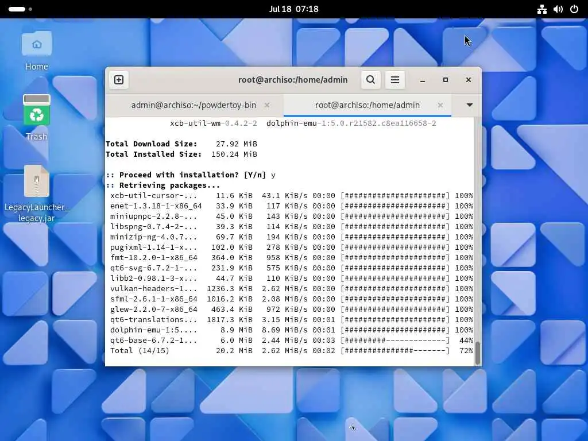Image resolution: width=588 pixels, height=441 pixels.
Task: Open a new terminal tab
Action: (x=119, y=80)
